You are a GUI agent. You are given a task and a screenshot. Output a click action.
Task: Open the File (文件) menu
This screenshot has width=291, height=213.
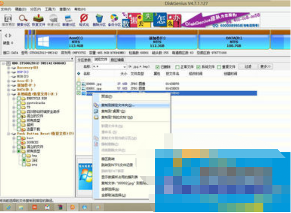(x=6, y=9)
